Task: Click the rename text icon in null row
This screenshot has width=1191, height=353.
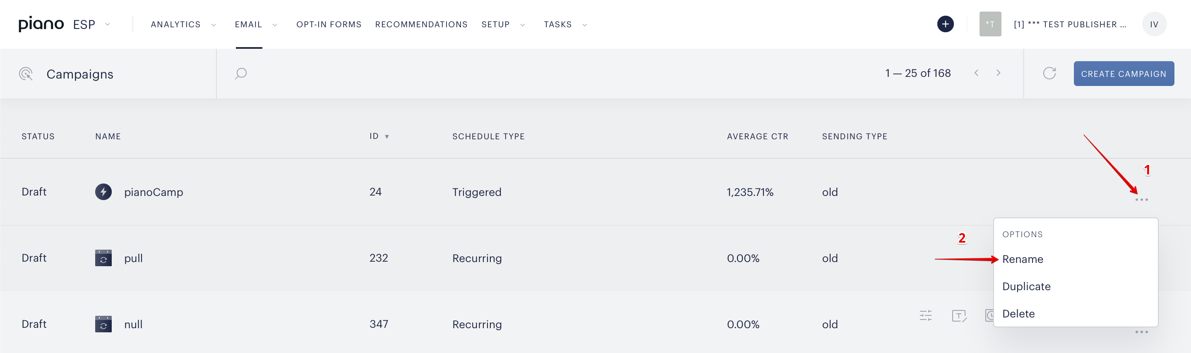Action: point(959,315)
